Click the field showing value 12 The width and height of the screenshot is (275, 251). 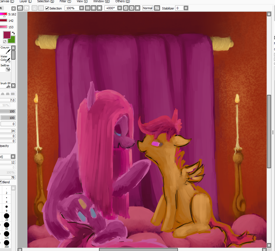click(x=8, y=162)
